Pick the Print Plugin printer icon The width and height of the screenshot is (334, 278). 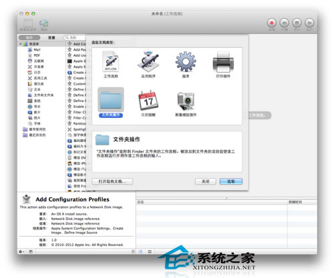pos(223,61)
